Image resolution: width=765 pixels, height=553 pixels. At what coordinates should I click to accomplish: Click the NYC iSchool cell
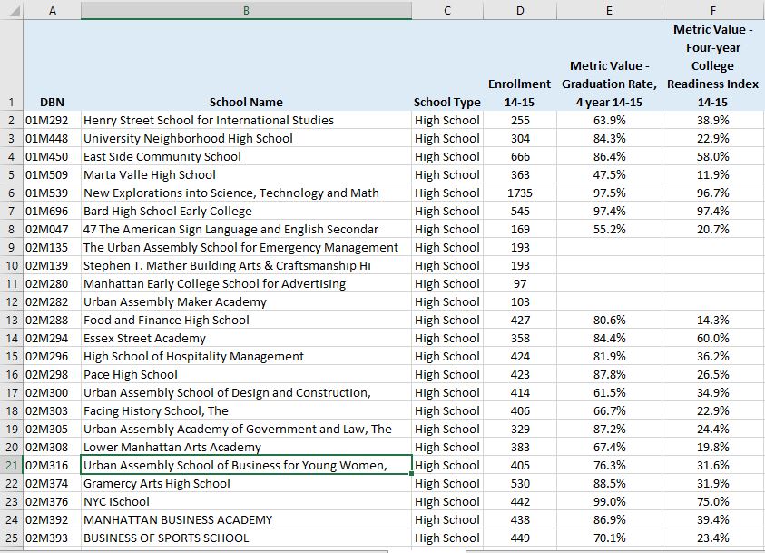[247, 502]
